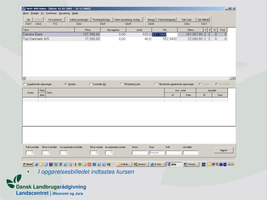Select the Notater radio button
The image size is (267, 200).
[66, 84]
